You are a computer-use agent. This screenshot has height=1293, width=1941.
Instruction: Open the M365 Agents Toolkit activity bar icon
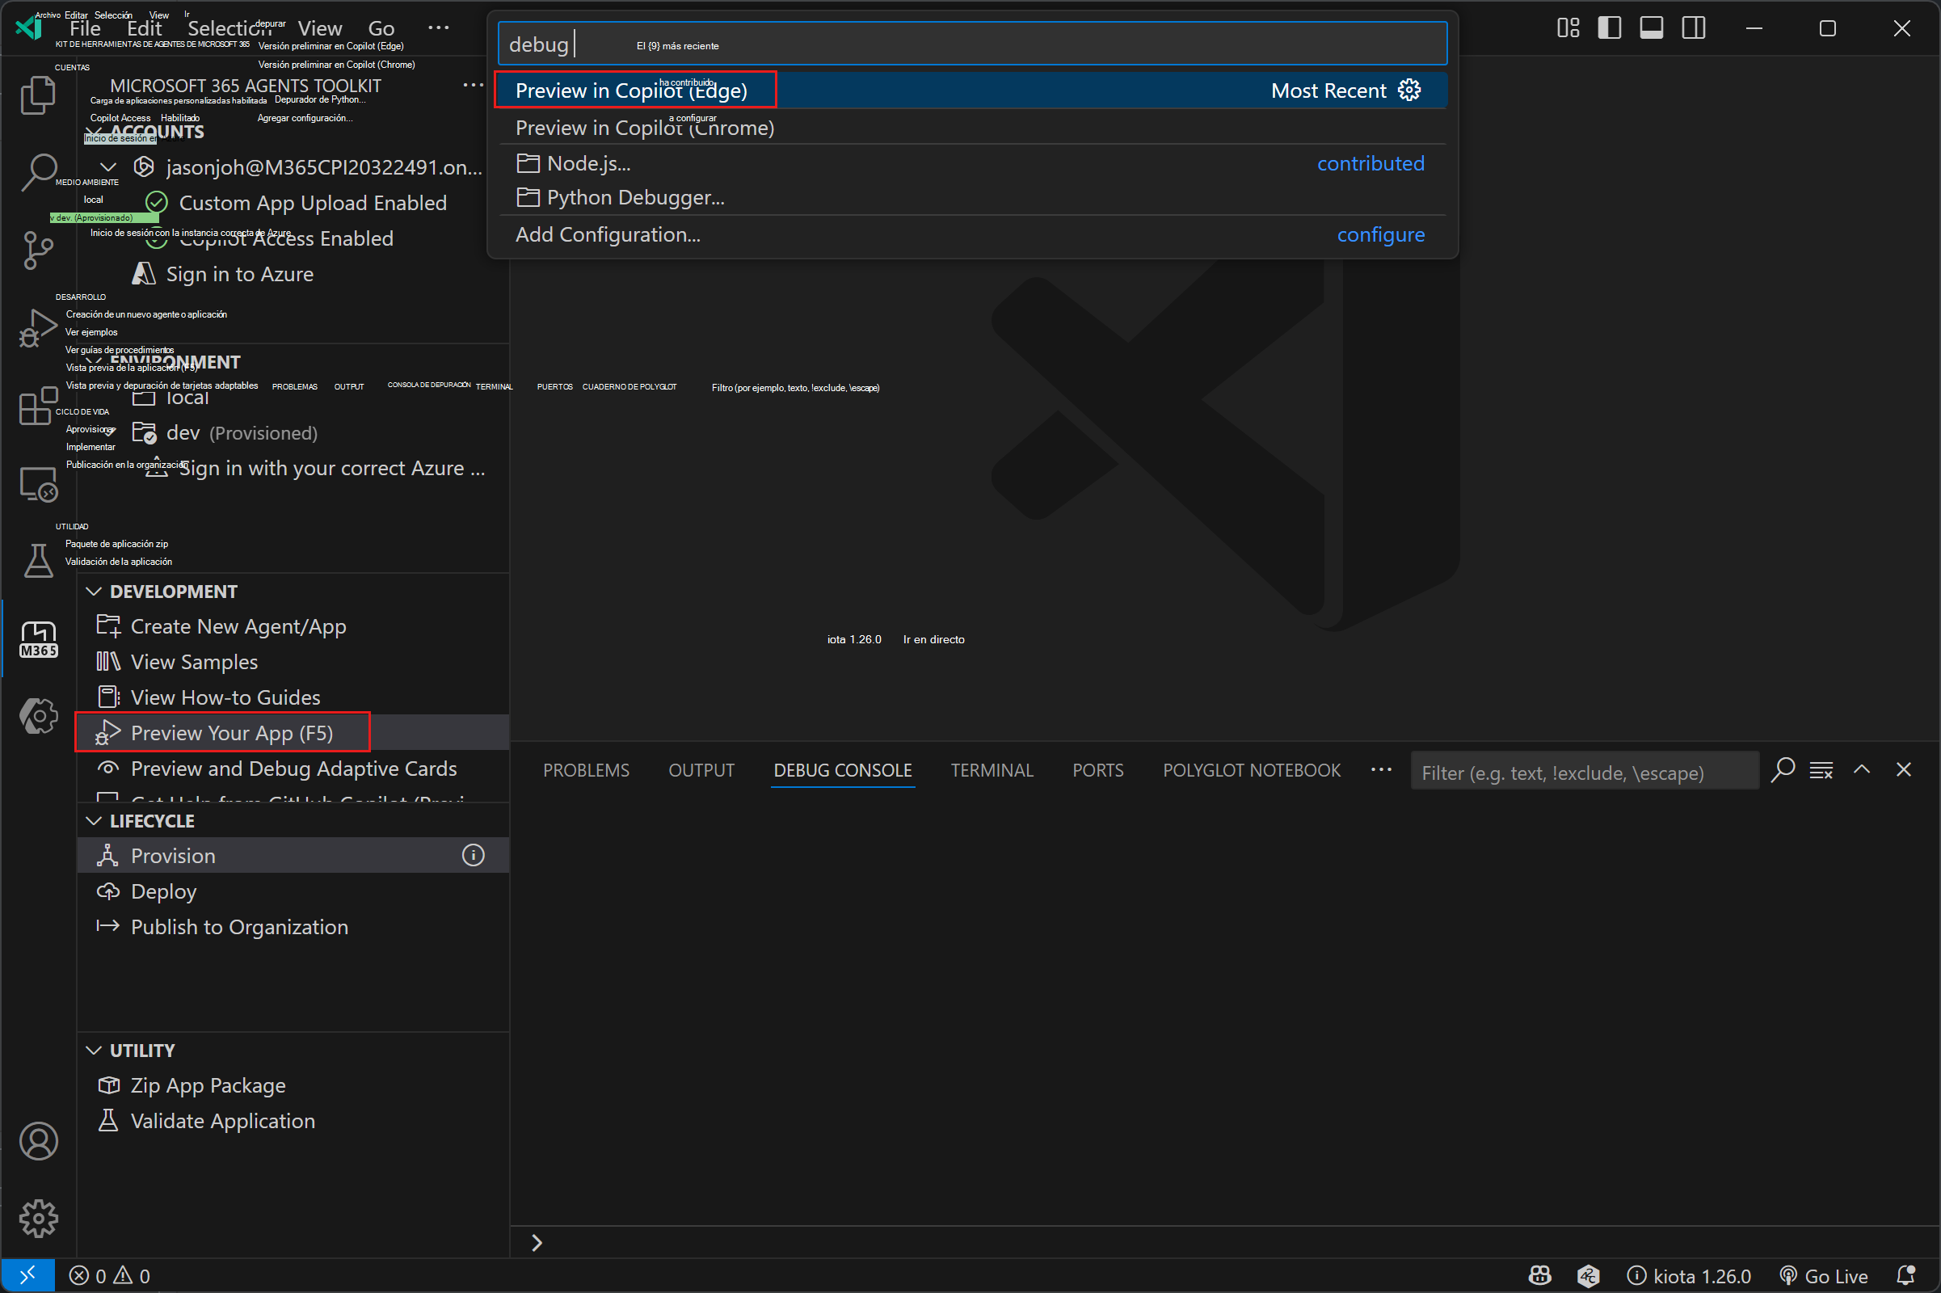coord(38,639)
